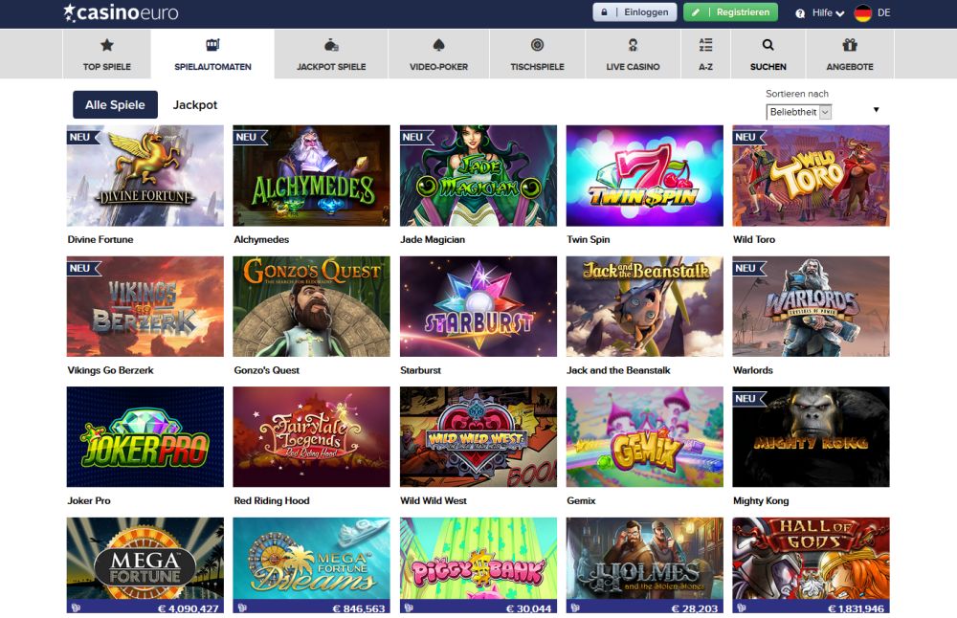Screen dimensions: 957x618
Task: Open the Wild Toro game thumbnail
Action: (x=812, y=176)
